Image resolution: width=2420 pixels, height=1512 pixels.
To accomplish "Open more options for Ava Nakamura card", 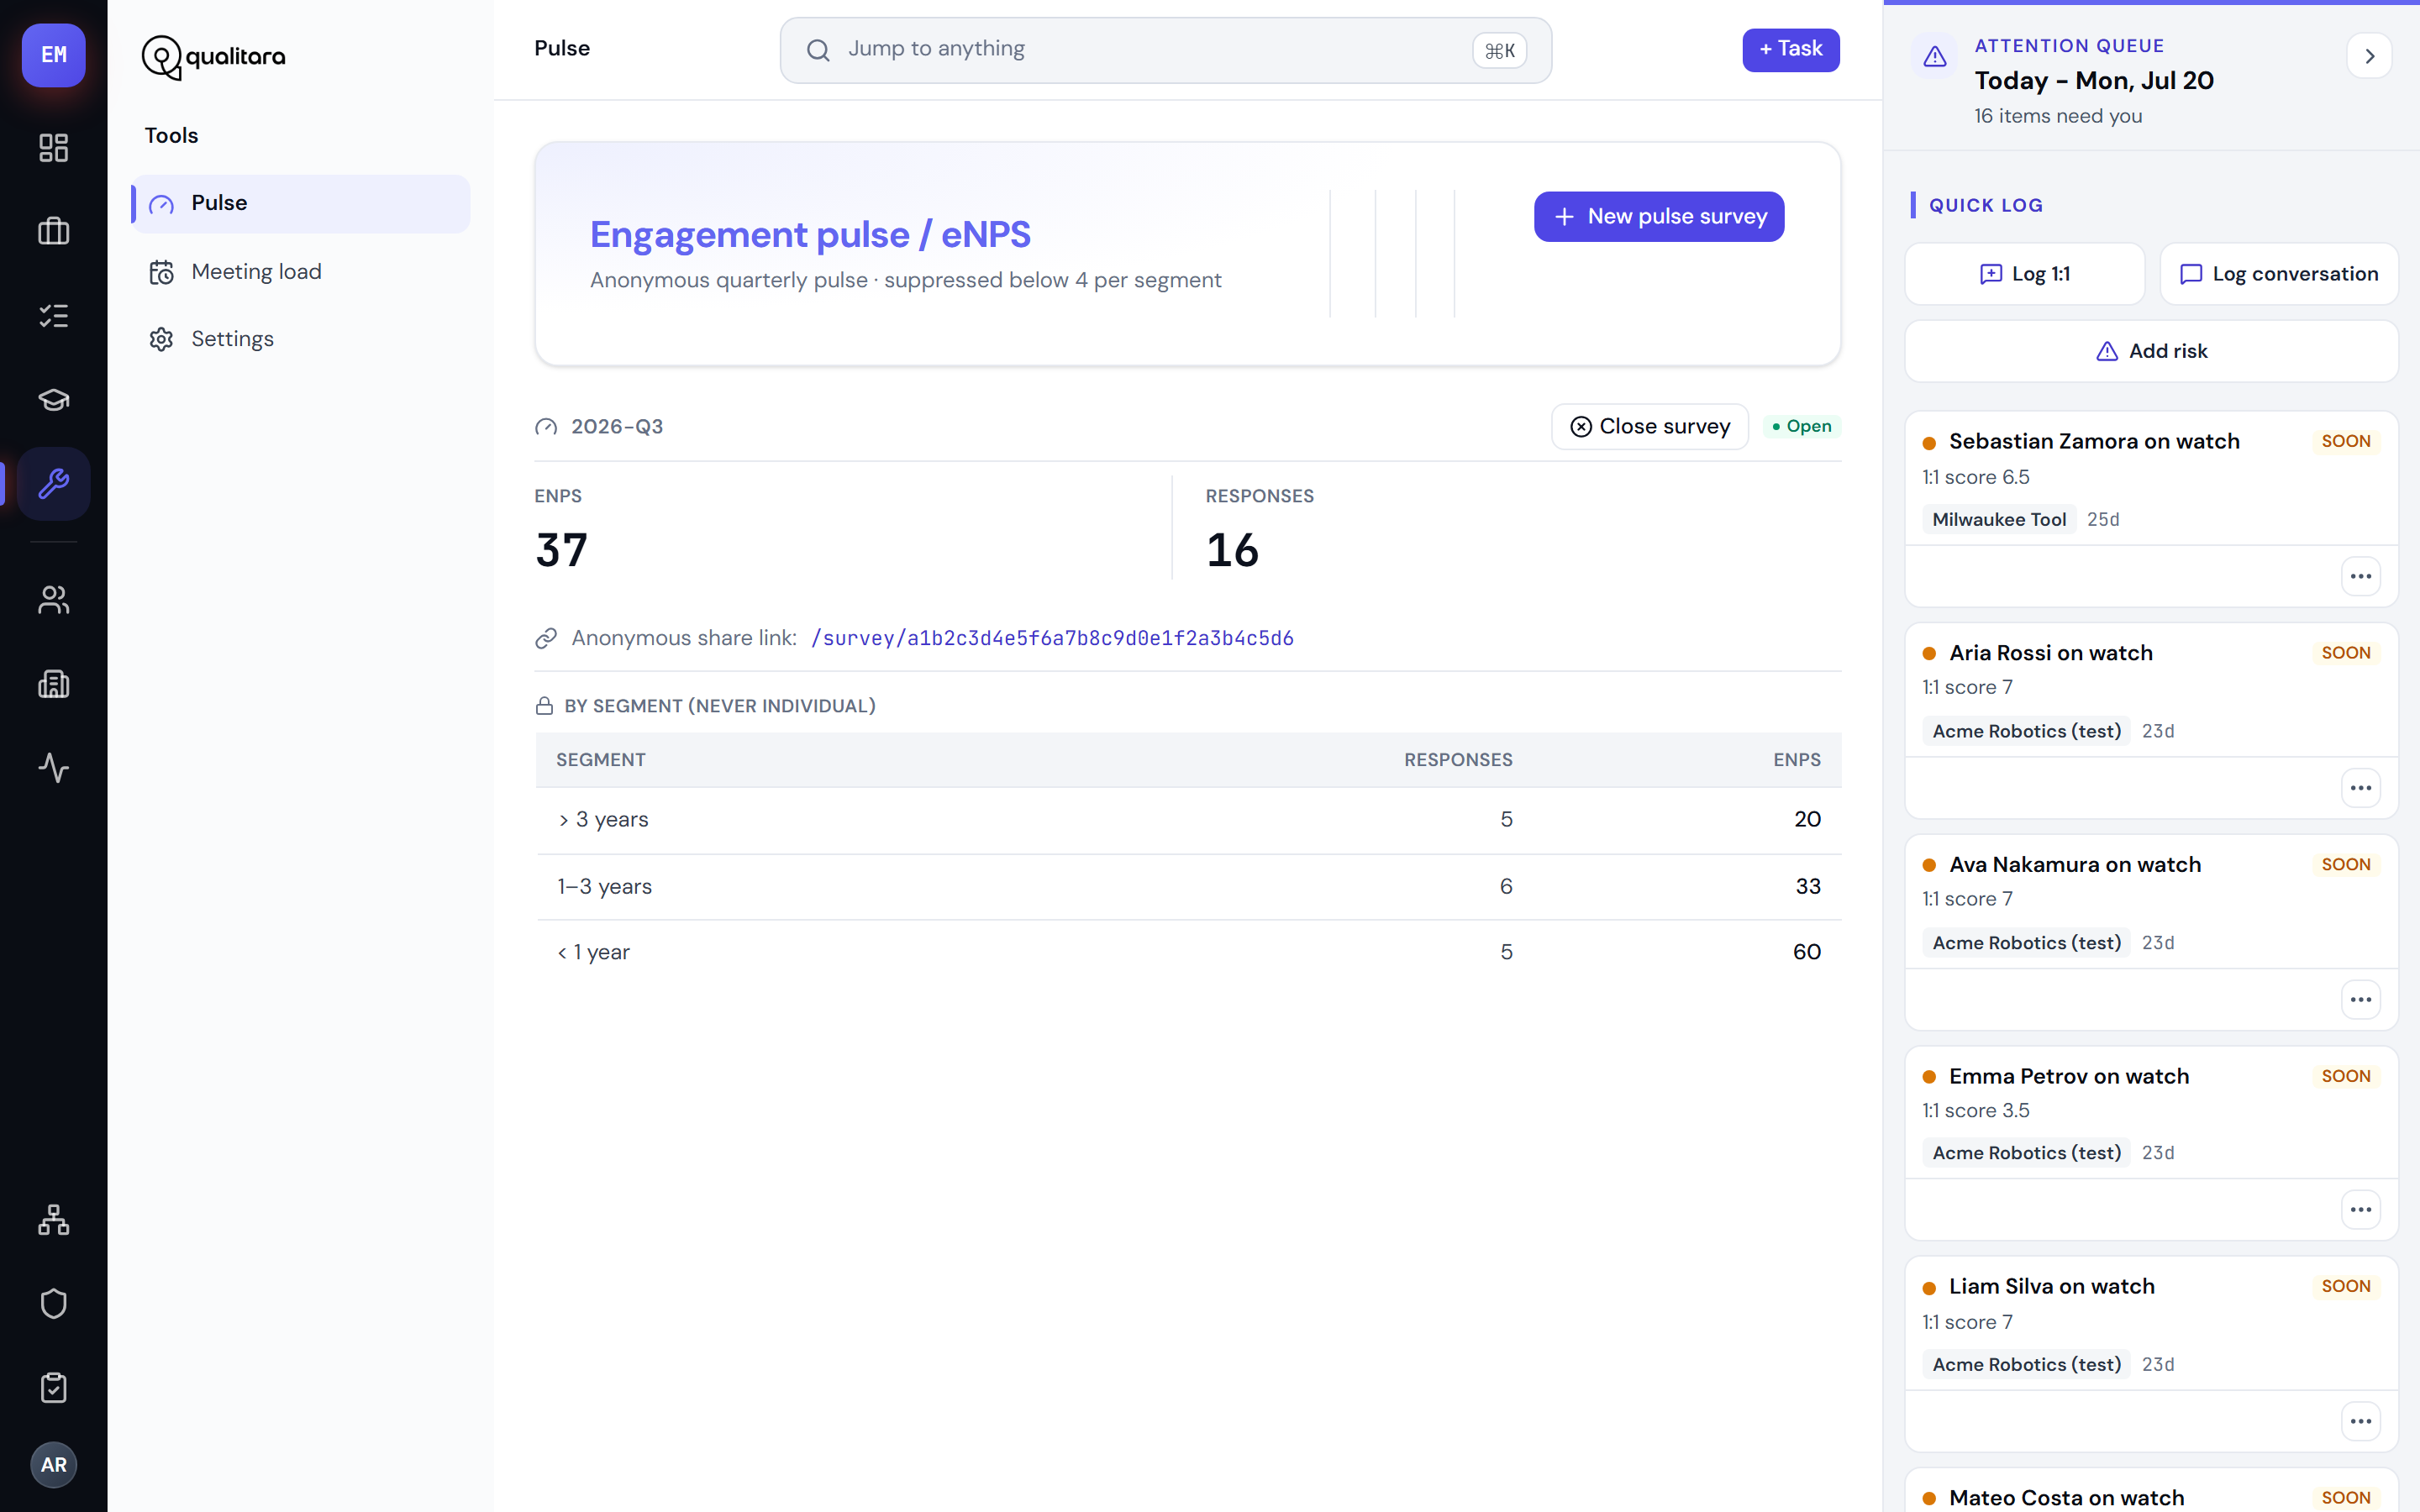I will pos(2361,1000).
